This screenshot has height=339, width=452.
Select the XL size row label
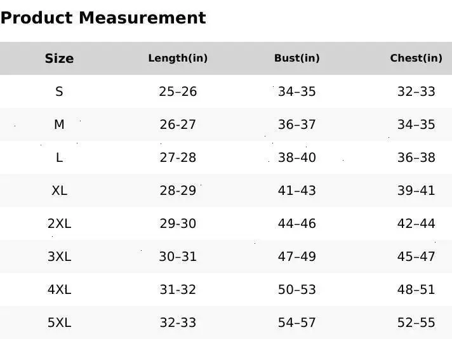point(59,190)
